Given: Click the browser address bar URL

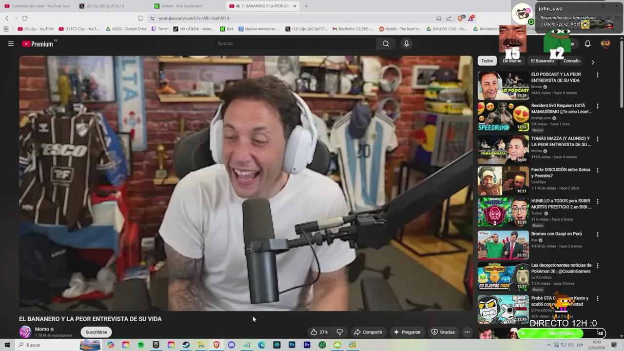Looking at the screenshot, I should point(194,18).
